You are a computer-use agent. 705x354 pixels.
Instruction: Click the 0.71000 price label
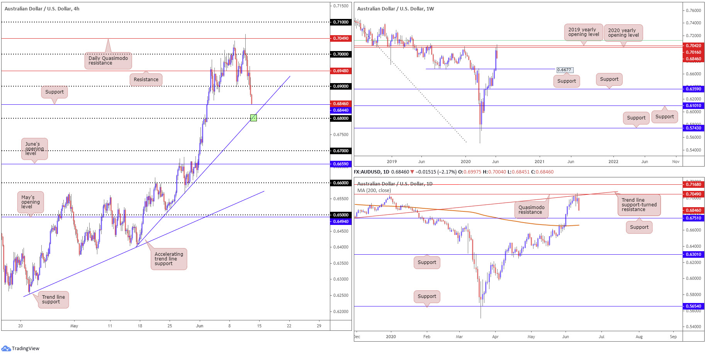[x=341, y=22]
